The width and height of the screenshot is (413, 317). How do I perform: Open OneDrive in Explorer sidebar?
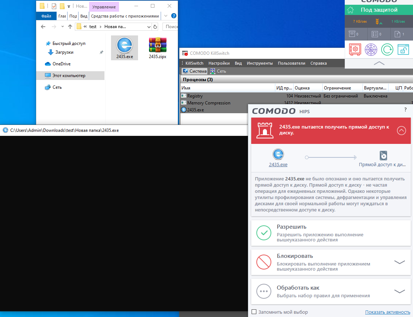(x=58, y=64)
